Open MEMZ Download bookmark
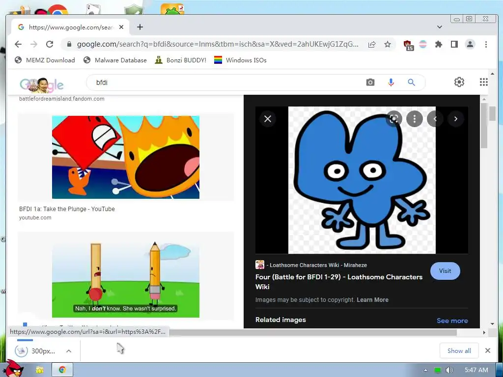This screenshot has width=503, height=377. [45, 60]
